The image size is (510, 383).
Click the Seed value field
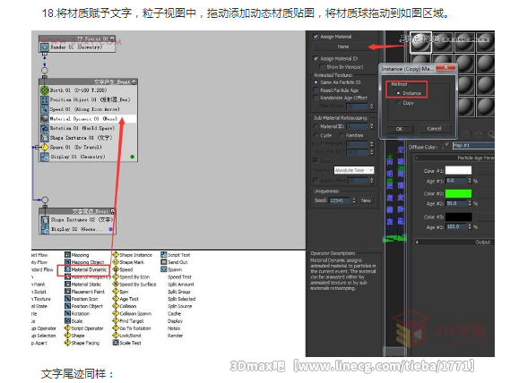coord(341,200)
